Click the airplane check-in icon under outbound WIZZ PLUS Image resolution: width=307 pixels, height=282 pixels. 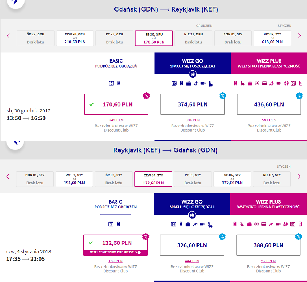click(257, 83)
